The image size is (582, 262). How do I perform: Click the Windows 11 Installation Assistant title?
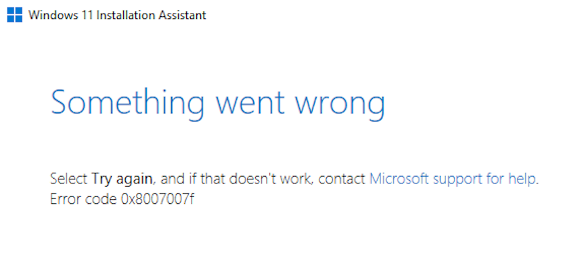[x=117, y=15]
